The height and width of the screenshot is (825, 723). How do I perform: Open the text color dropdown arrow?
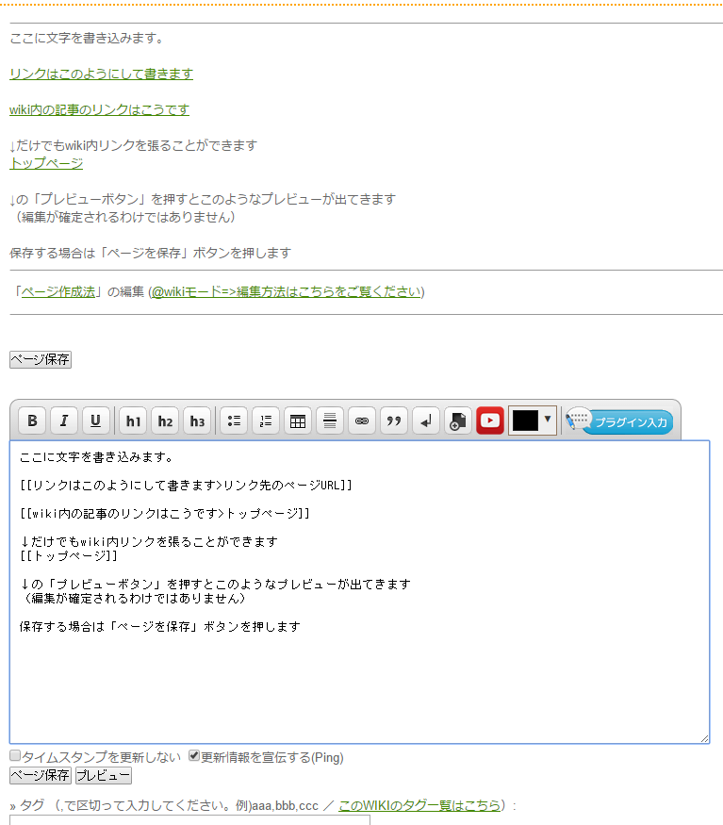(548, 420)
